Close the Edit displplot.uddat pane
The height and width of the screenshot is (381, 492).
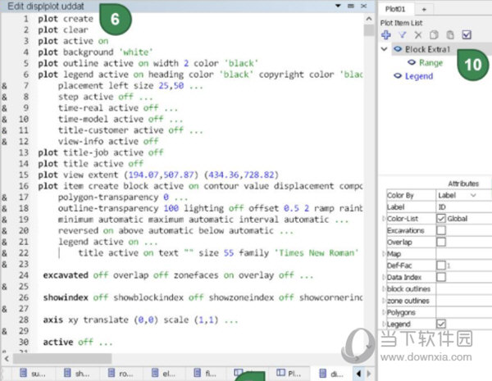[x=363, y=6]
